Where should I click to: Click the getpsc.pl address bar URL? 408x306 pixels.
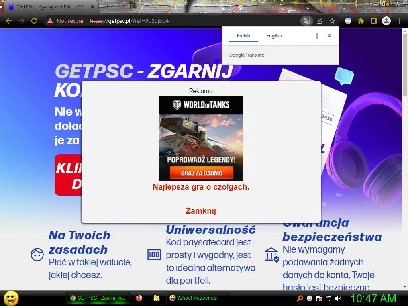pyautogui.click(x=129, y=21)
